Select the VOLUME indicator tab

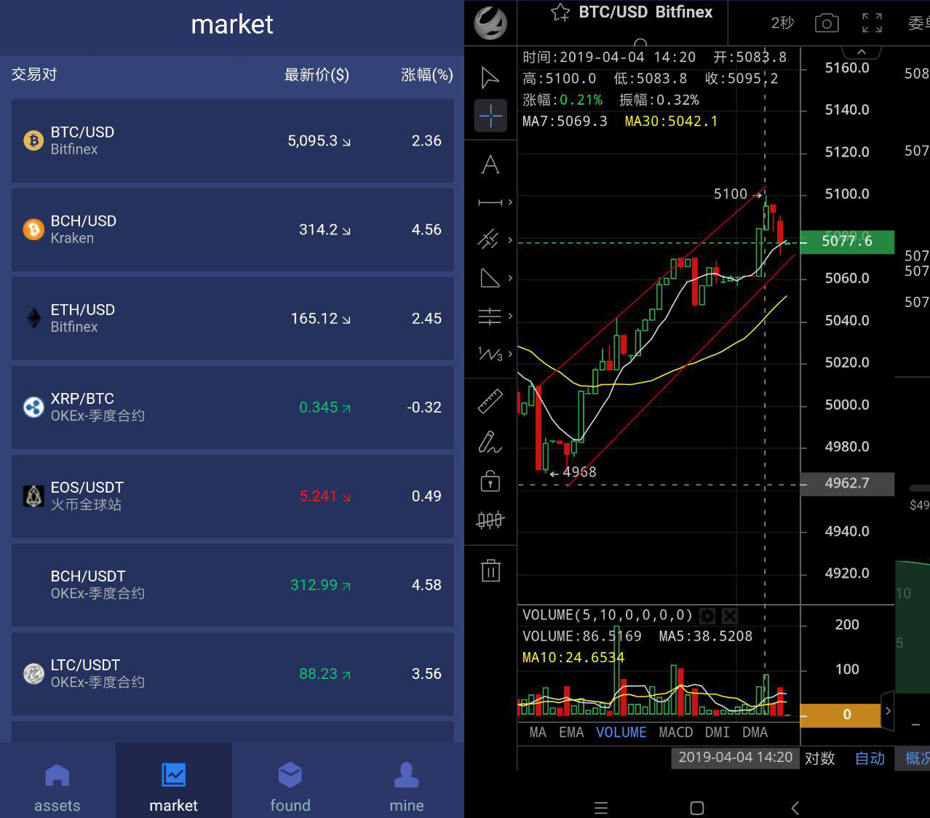pyautogui.click(x=621, y=732)
